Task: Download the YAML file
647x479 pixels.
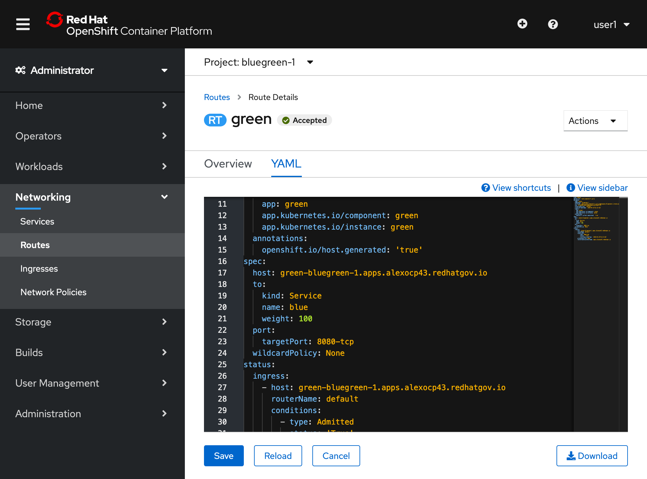Action: pos(592,456)
